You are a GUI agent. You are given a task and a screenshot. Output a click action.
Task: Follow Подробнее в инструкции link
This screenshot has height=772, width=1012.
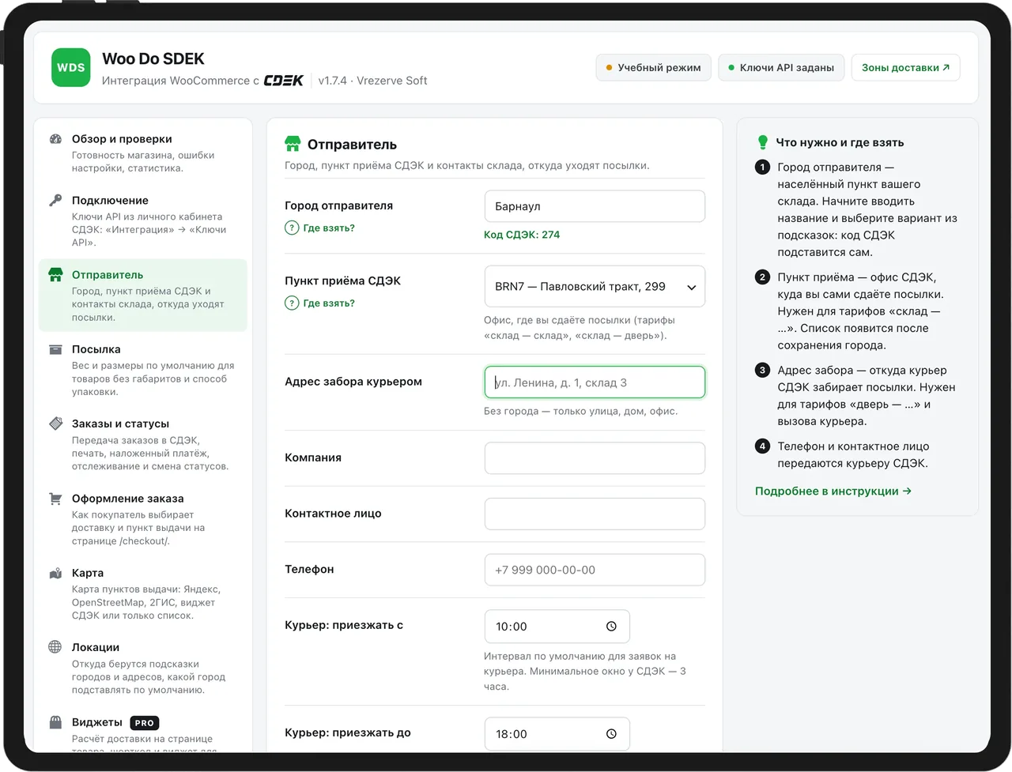pos(833,491)
